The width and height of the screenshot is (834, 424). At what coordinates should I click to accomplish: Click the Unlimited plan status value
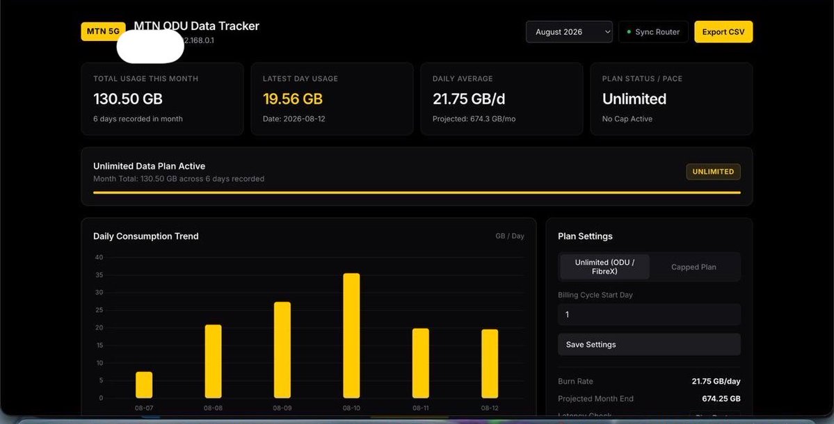click(x=634, y=99)
